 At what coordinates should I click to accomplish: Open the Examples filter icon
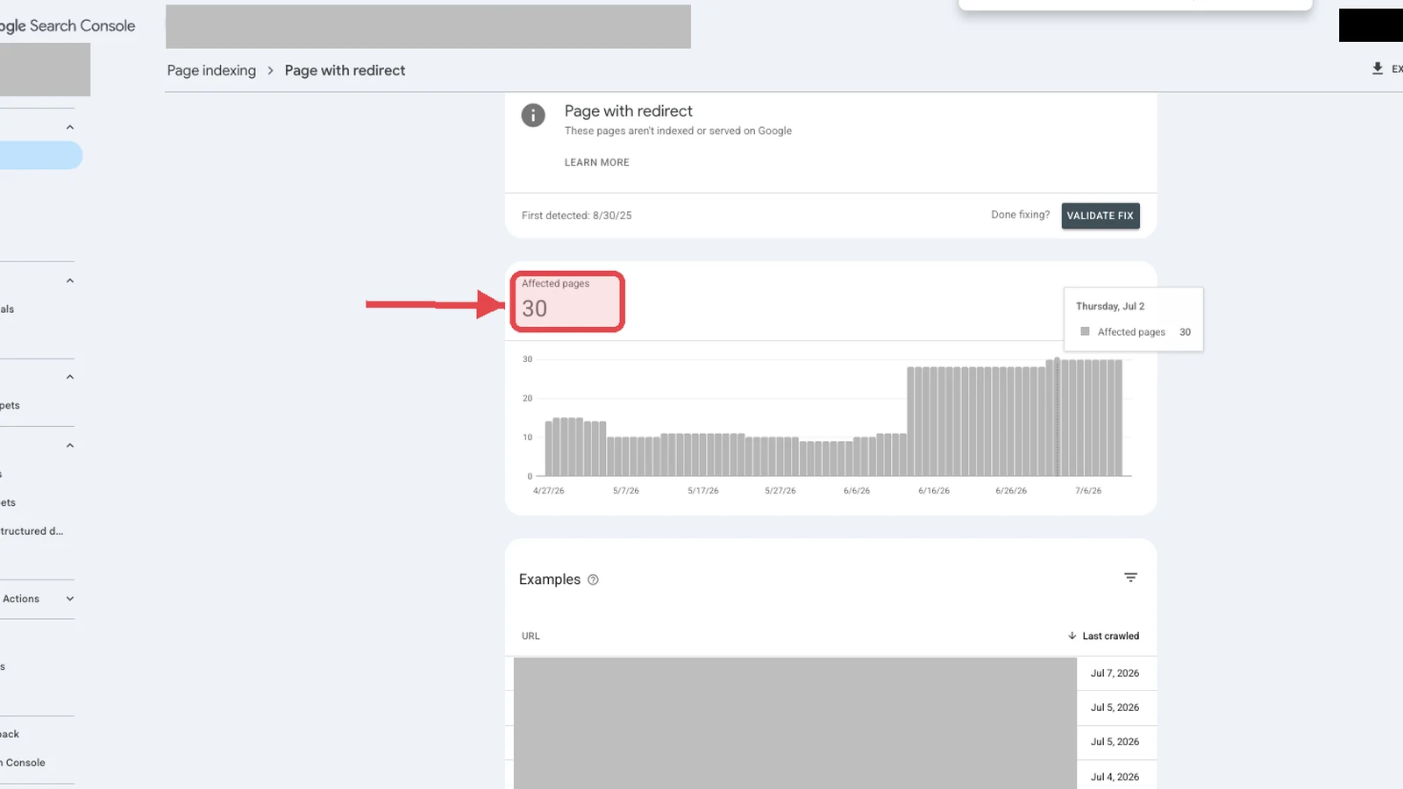coord(1130,577)
